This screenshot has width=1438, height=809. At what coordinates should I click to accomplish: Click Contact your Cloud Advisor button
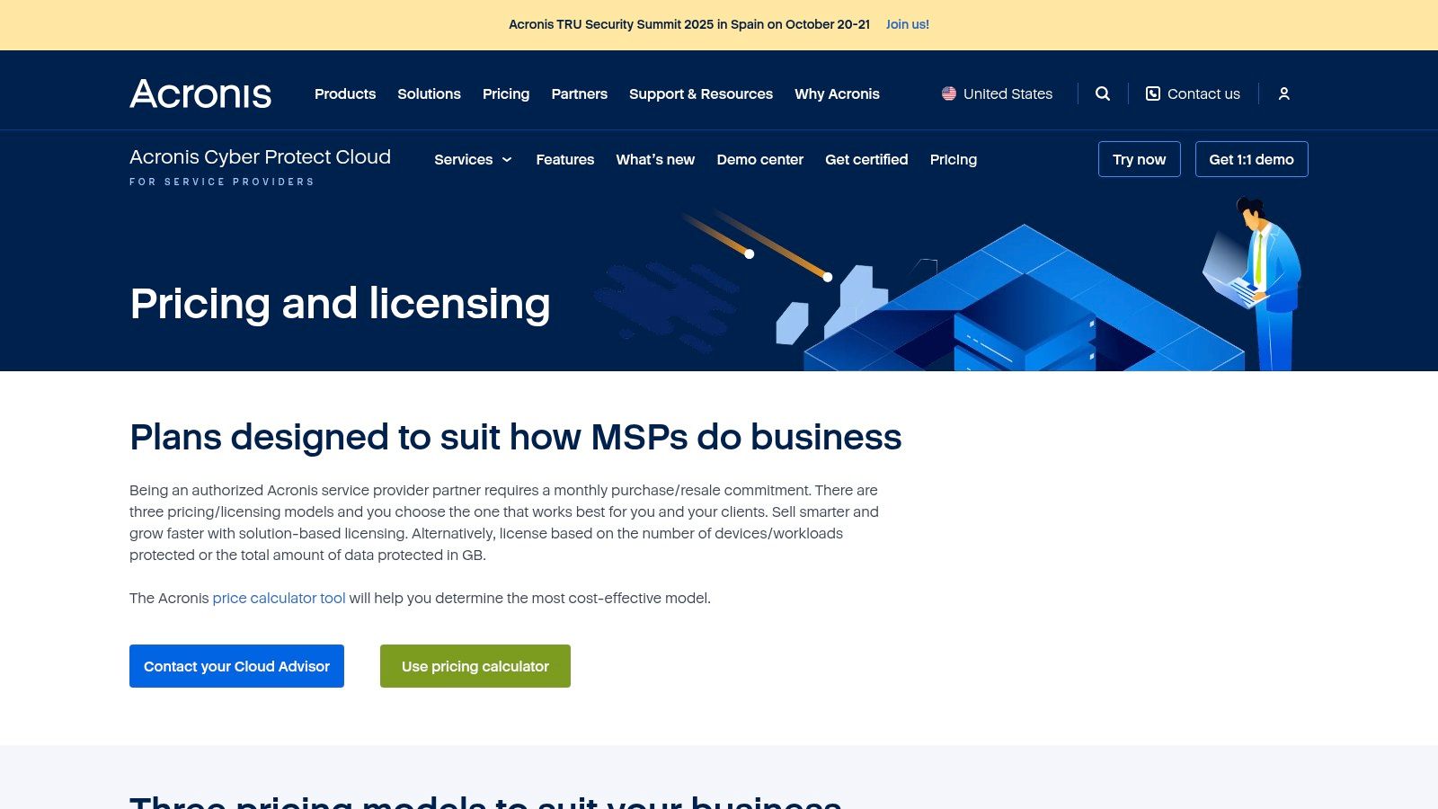236,666
